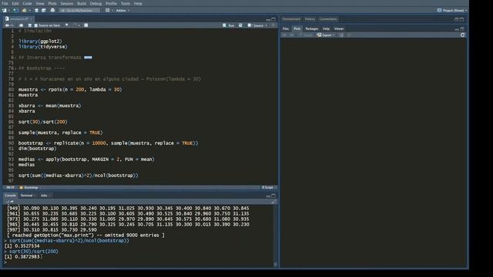
Task: Expand the folded Inversa transformada section on line 6
Action: pos(88,58)
